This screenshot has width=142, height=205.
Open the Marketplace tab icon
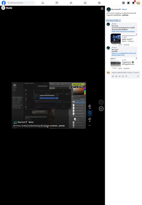click(x=85, y=3)
